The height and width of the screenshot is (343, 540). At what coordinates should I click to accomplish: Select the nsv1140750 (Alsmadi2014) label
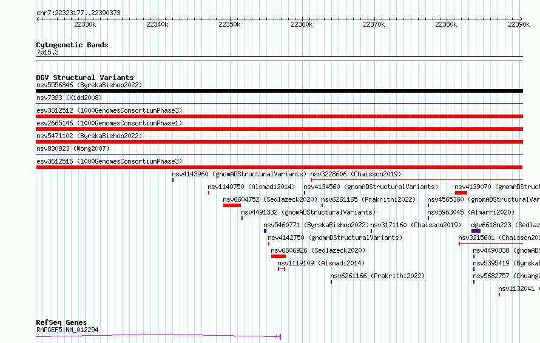(x=251, y=187)
